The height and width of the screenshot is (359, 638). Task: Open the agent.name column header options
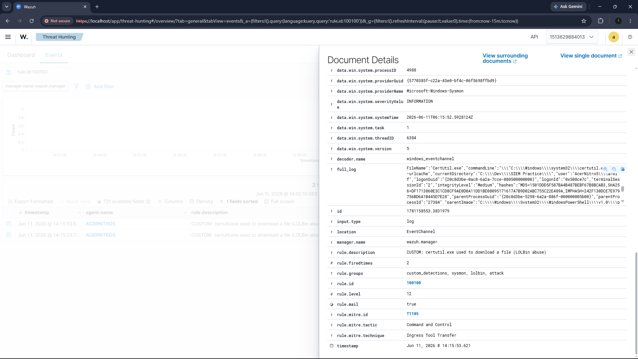click(185, 212)
